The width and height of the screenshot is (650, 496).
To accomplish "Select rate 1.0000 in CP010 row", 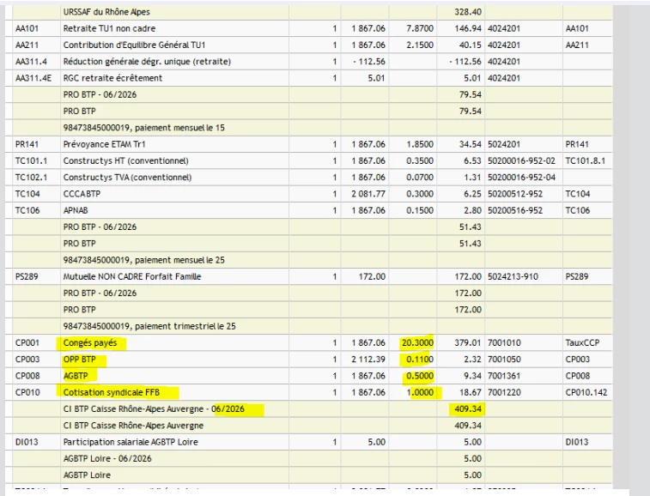I will point(420,392).
